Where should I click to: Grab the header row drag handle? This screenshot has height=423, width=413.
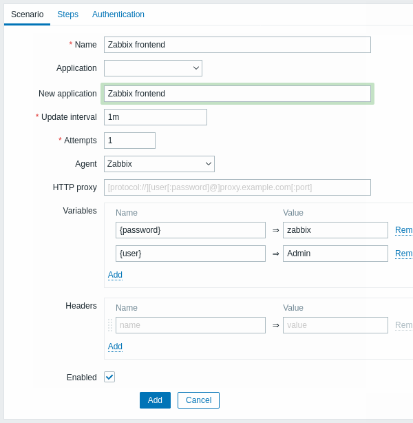coord(110,325)
